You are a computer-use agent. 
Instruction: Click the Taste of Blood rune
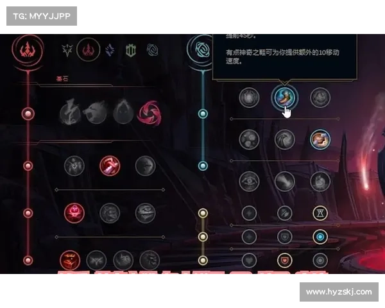[110, 166]
